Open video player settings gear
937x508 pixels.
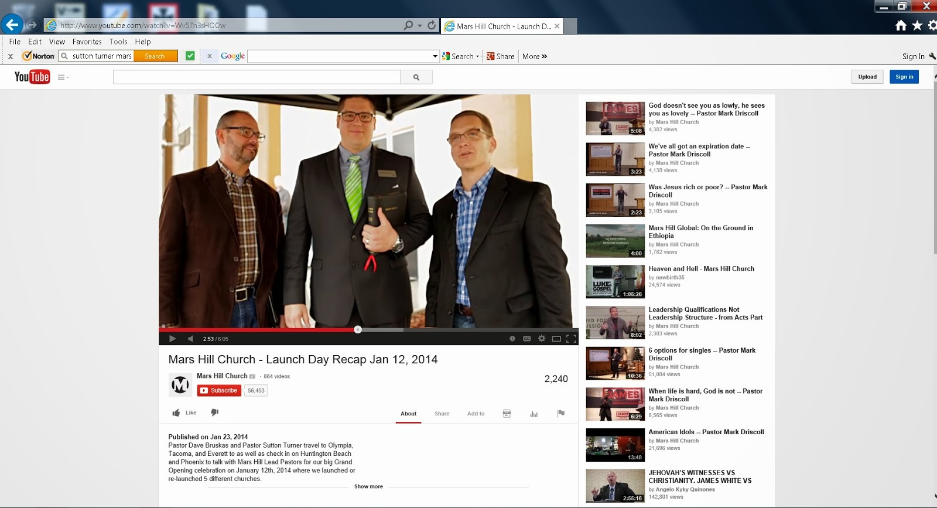click(542, 339)
